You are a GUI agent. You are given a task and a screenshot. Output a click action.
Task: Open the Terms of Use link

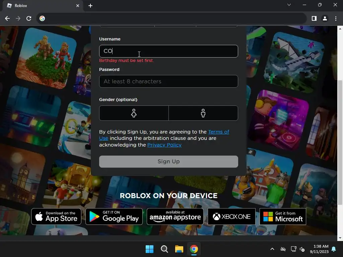click(x=218, y=132)
